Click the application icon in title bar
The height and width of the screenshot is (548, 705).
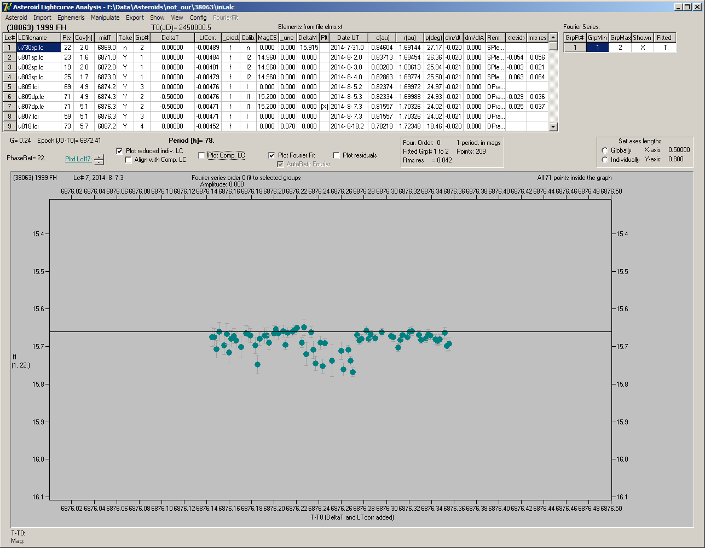point(7,7)
